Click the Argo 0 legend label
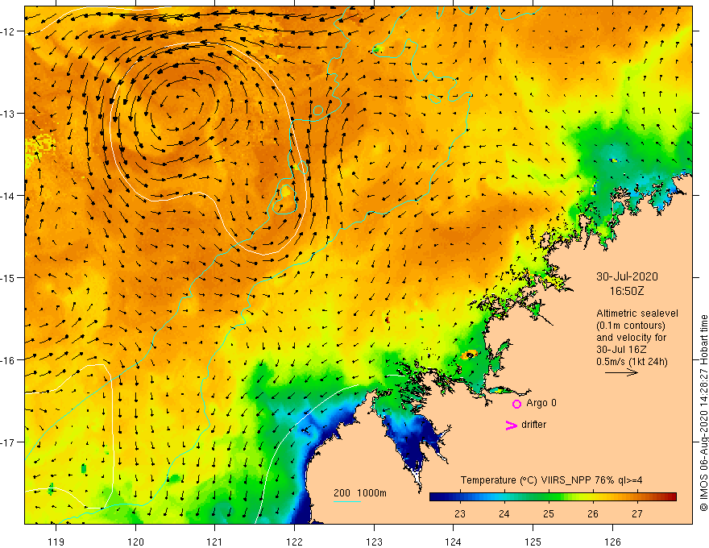This screenshot has width=709, height=548. pos(541,403)
